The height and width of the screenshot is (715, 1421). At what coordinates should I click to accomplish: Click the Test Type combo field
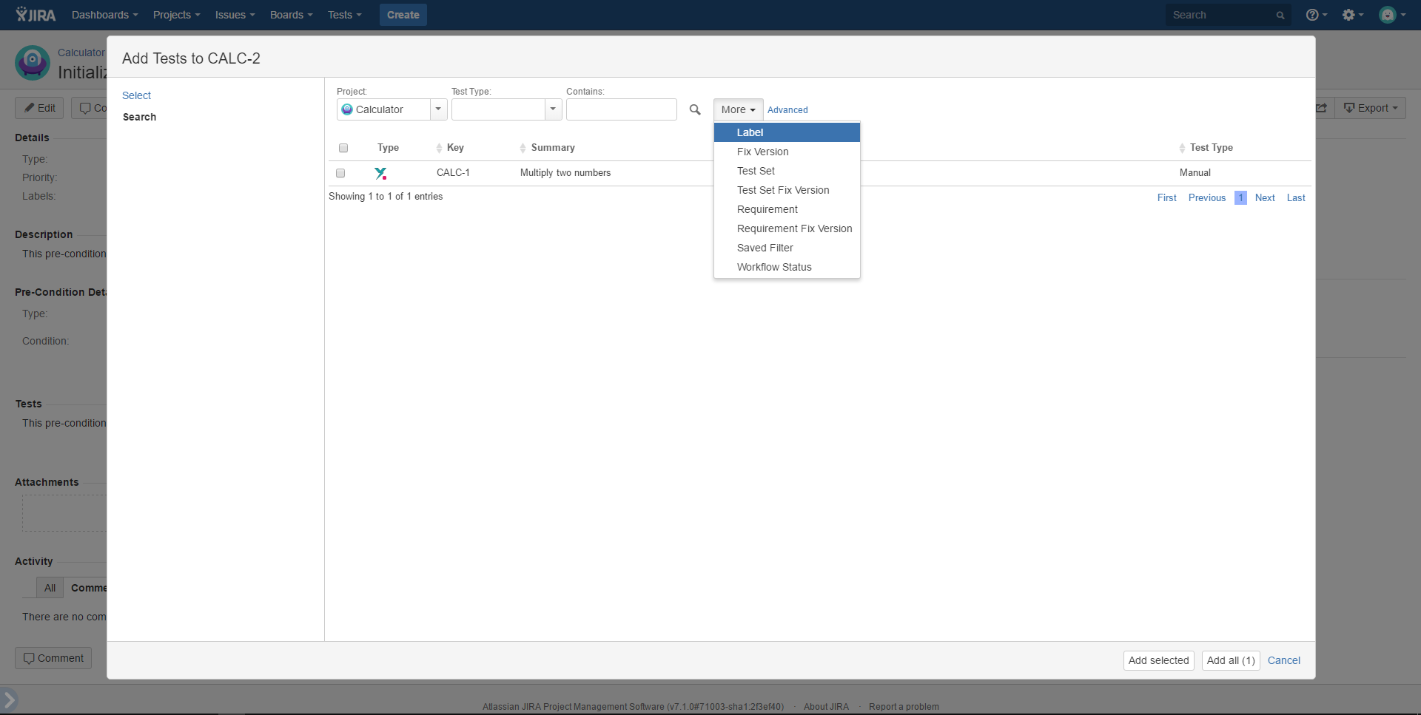(498, 109)
